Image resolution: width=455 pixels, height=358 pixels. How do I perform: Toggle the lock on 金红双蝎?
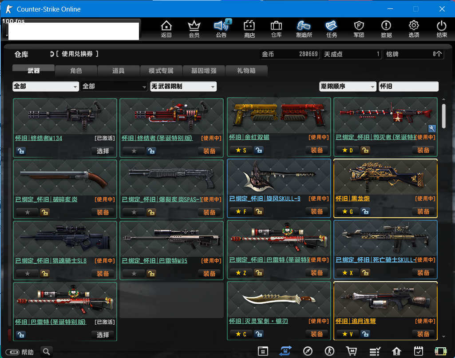tap(259, 150)
